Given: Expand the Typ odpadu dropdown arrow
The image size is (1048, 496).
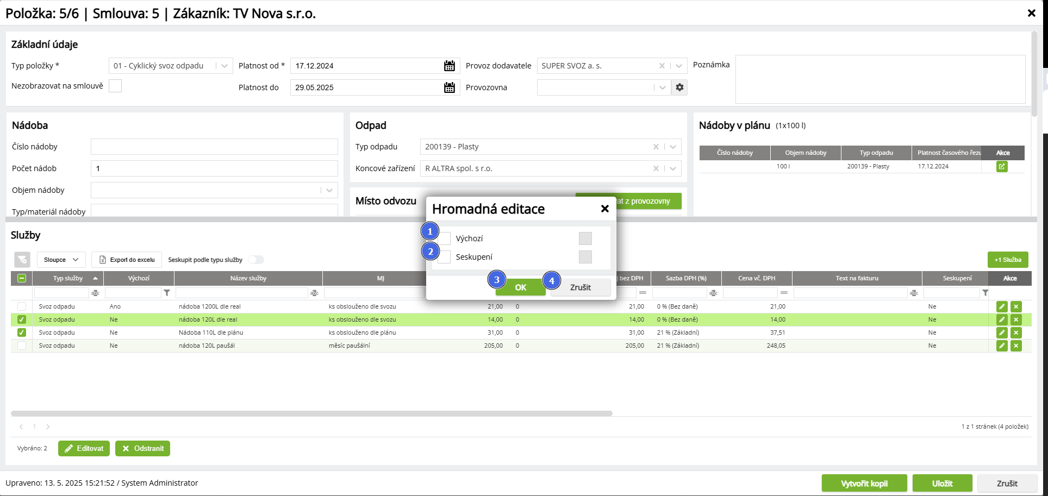Looking at the screenshot, I should [673, 147].
